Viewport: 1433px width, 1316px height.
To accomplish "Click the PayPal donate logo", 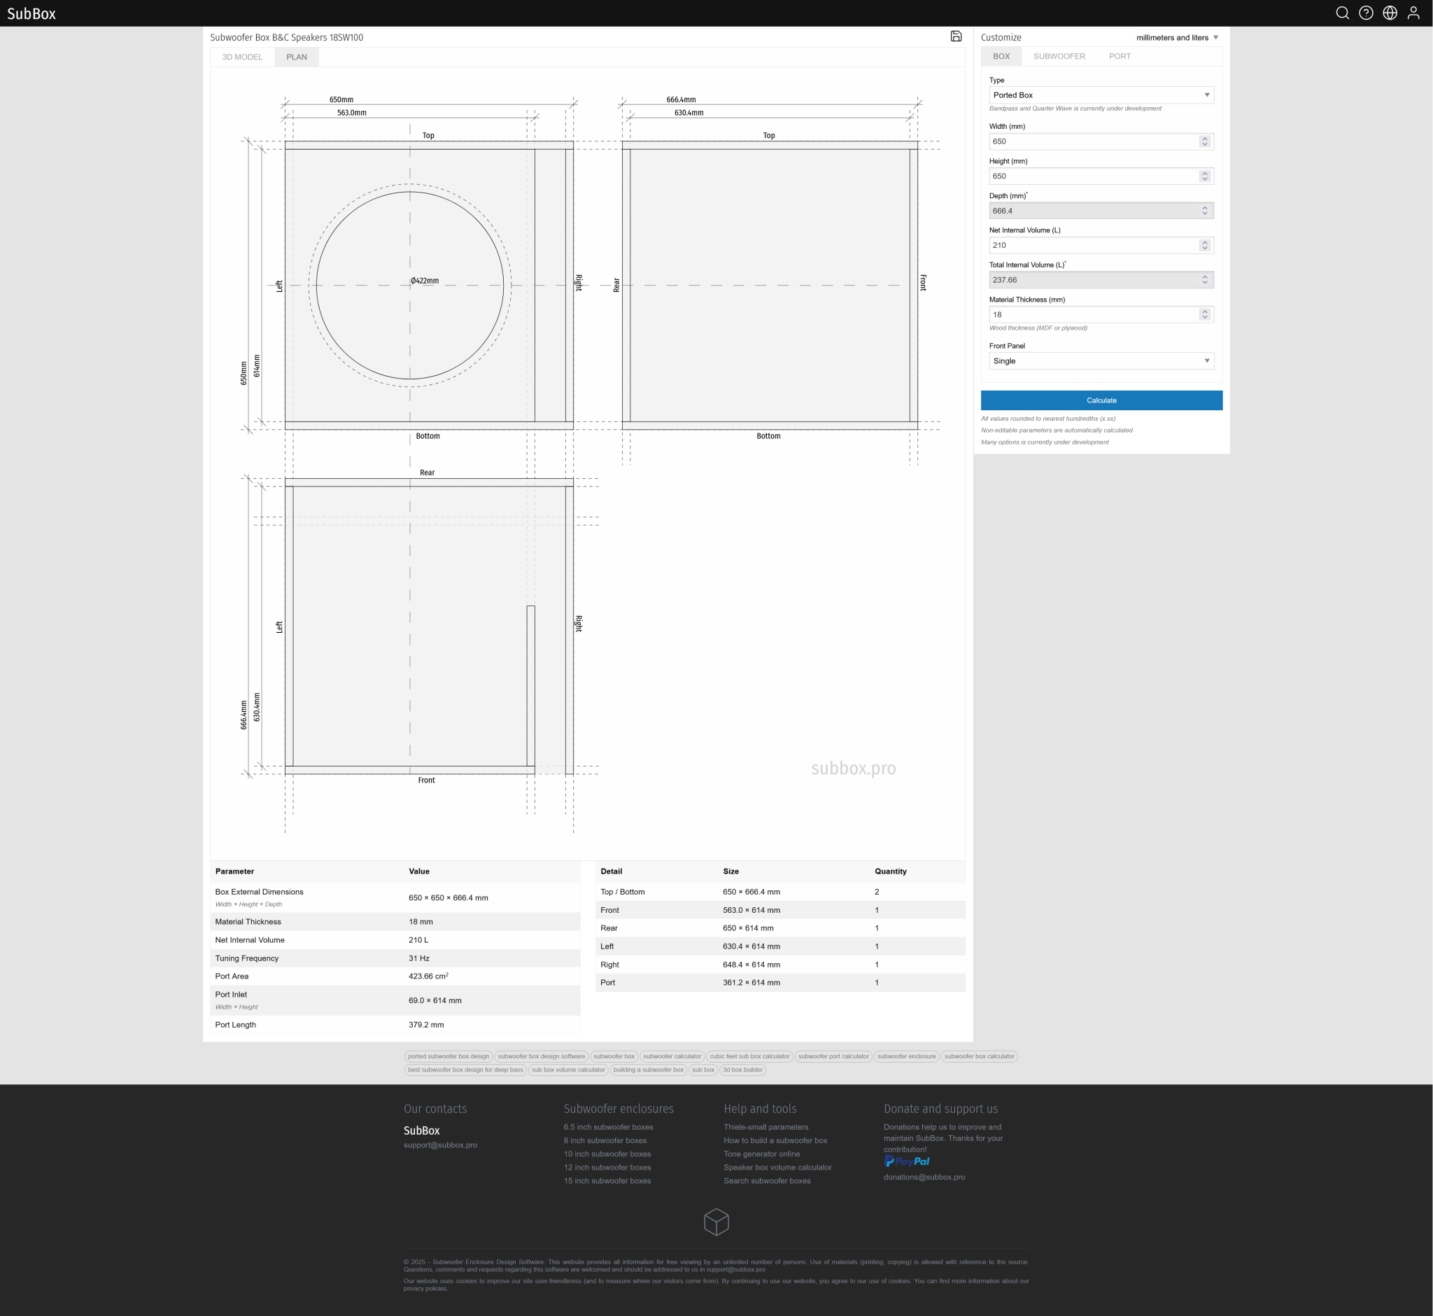I will pos(906,1161).
